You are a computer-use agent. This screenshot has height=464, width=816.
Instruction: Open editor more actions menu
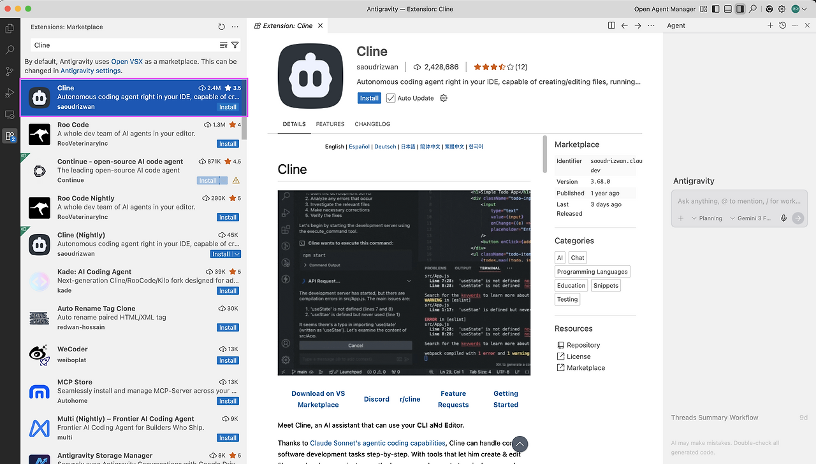(x=651, y=25)
